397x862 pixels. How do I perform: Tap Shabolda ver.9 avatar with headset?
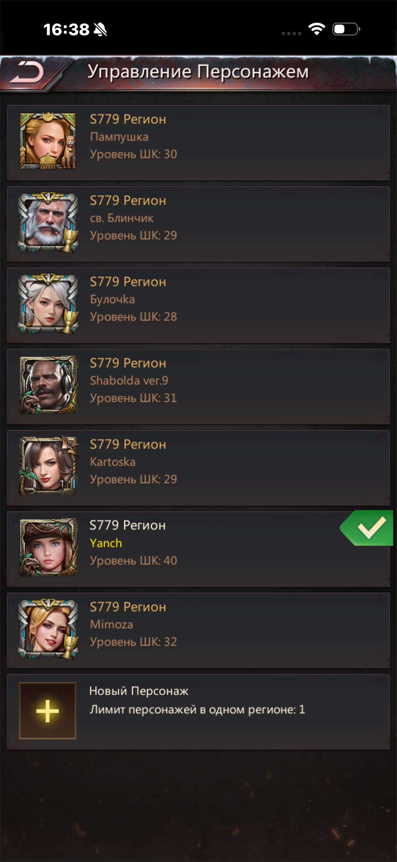pos(48,385)
